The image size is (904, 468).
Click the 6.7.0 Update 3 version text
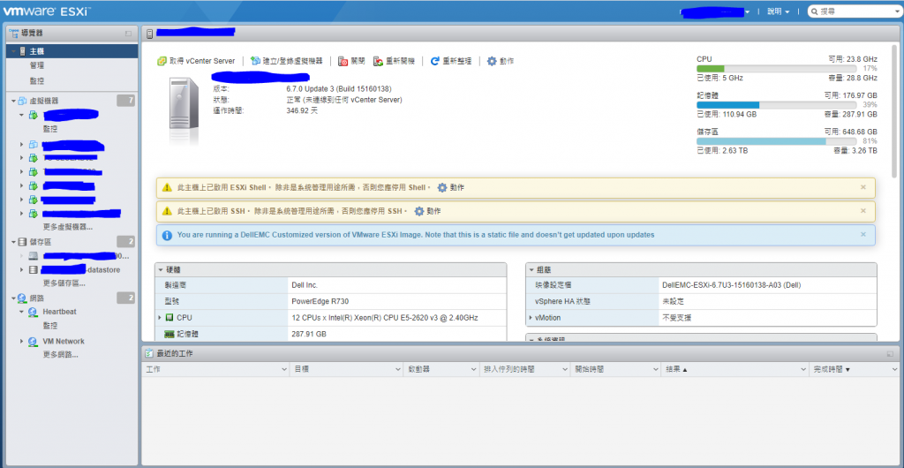pyautogui.click(x=339, y=89)
